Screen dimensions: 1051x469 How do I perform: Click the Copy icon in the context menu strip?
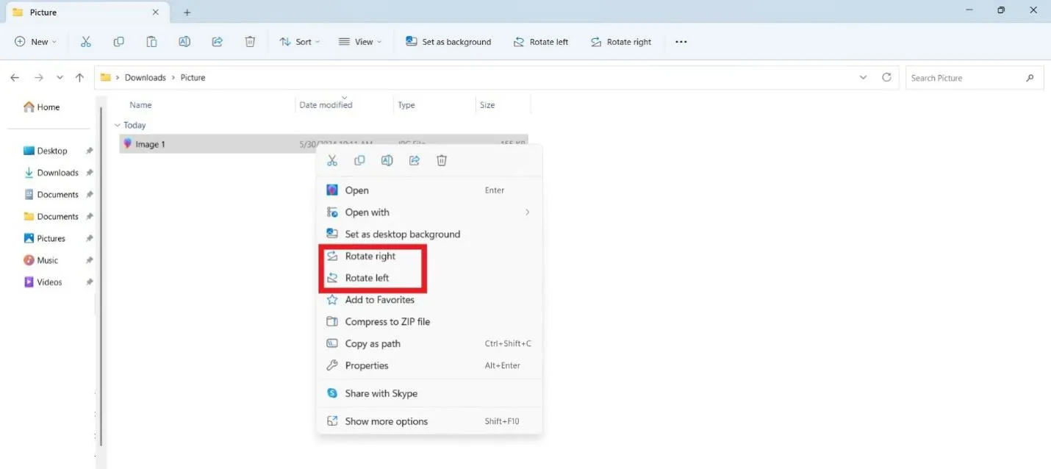[x=359, y=160]
